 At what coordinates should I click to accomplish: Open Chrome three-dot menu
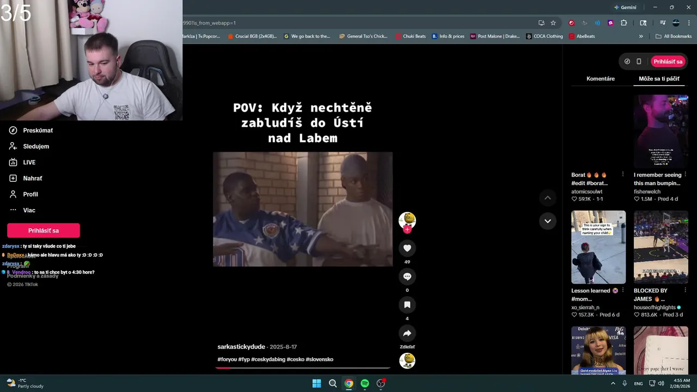click(x=689, y=23)
